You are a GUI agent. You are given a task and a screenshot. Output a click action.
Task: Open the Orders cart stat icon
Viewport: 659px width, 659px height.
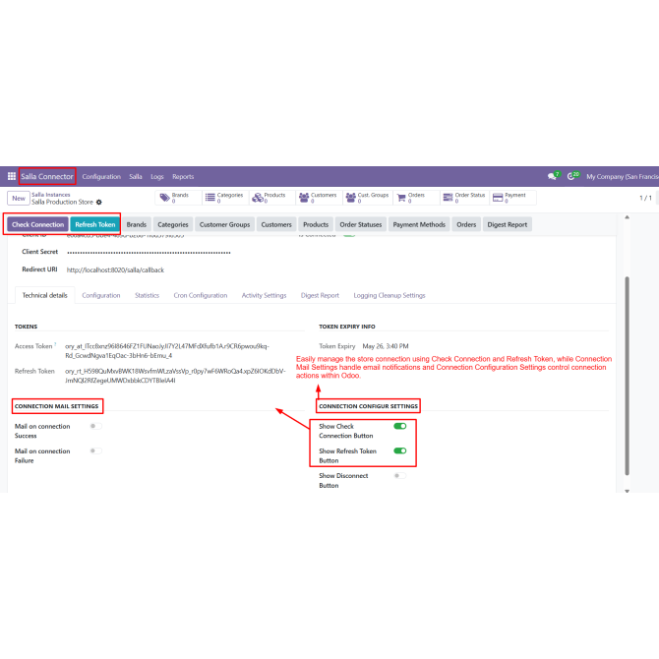coord(401,198)
